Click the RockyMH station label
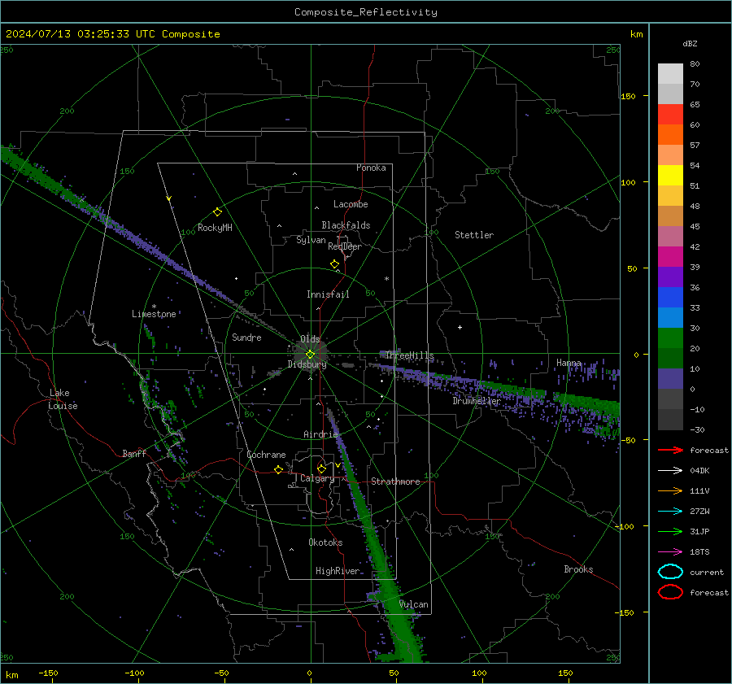This screenshot has height=684, width=732. point(215,228)
